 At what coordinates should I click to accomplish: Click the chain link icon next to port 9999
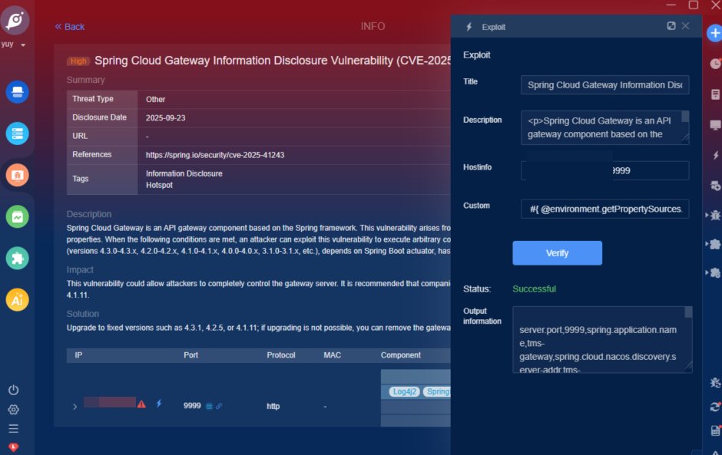[x=219, y=406]
